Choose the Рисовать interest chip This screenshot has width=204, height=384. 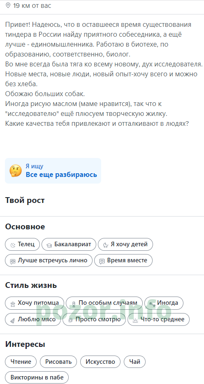pos(58,362)
